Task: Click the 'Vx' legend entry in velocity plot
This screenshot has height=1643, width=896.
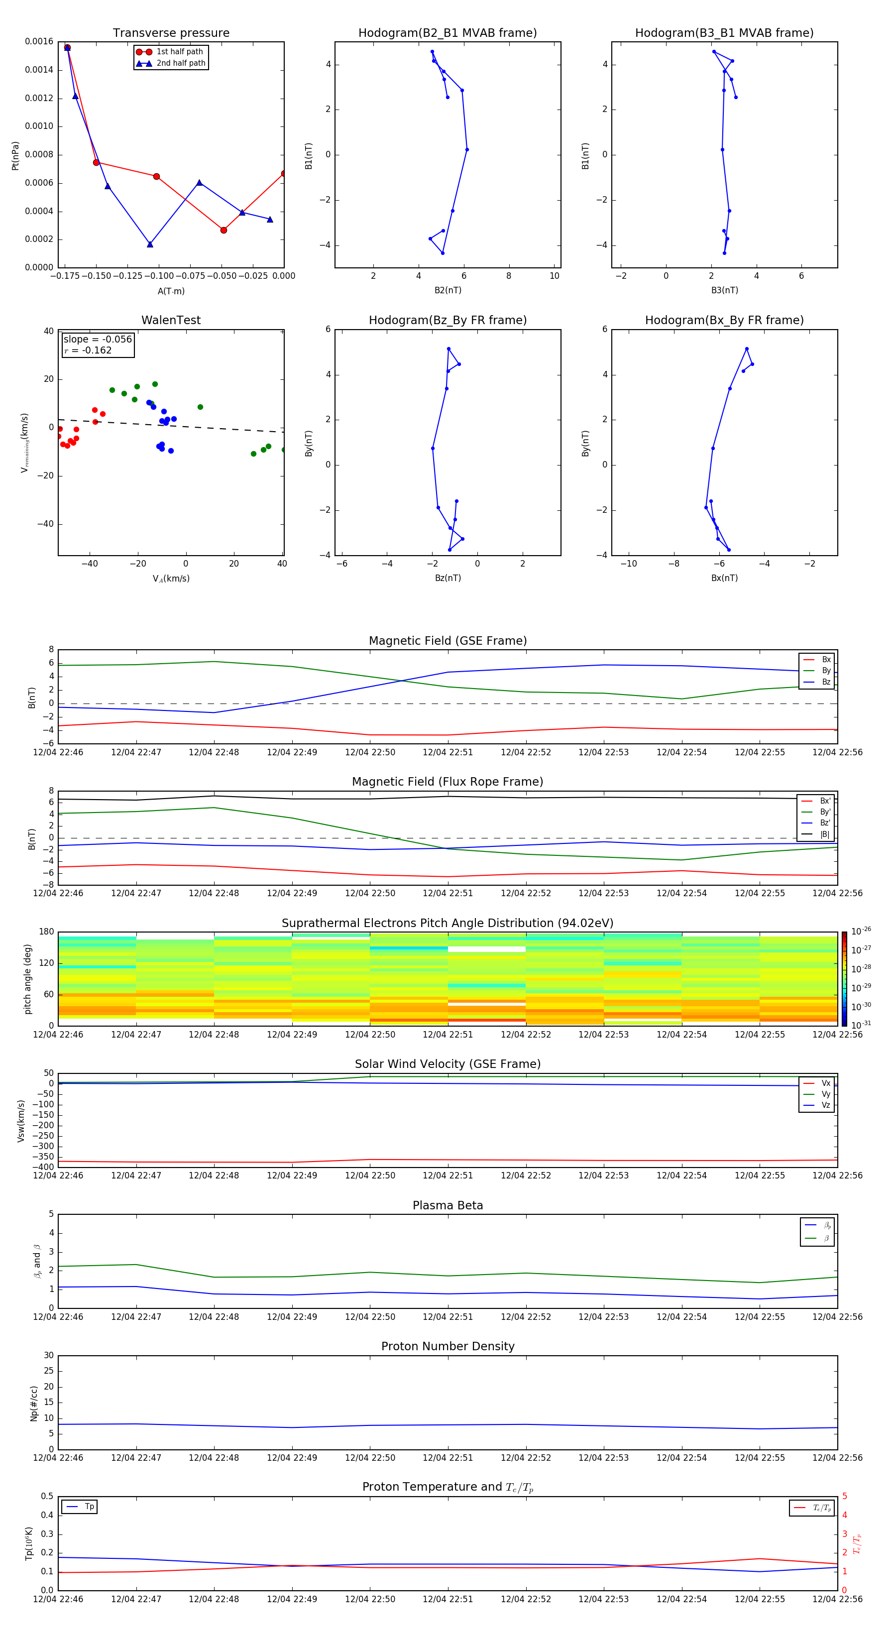Action: click(817, 1083)
